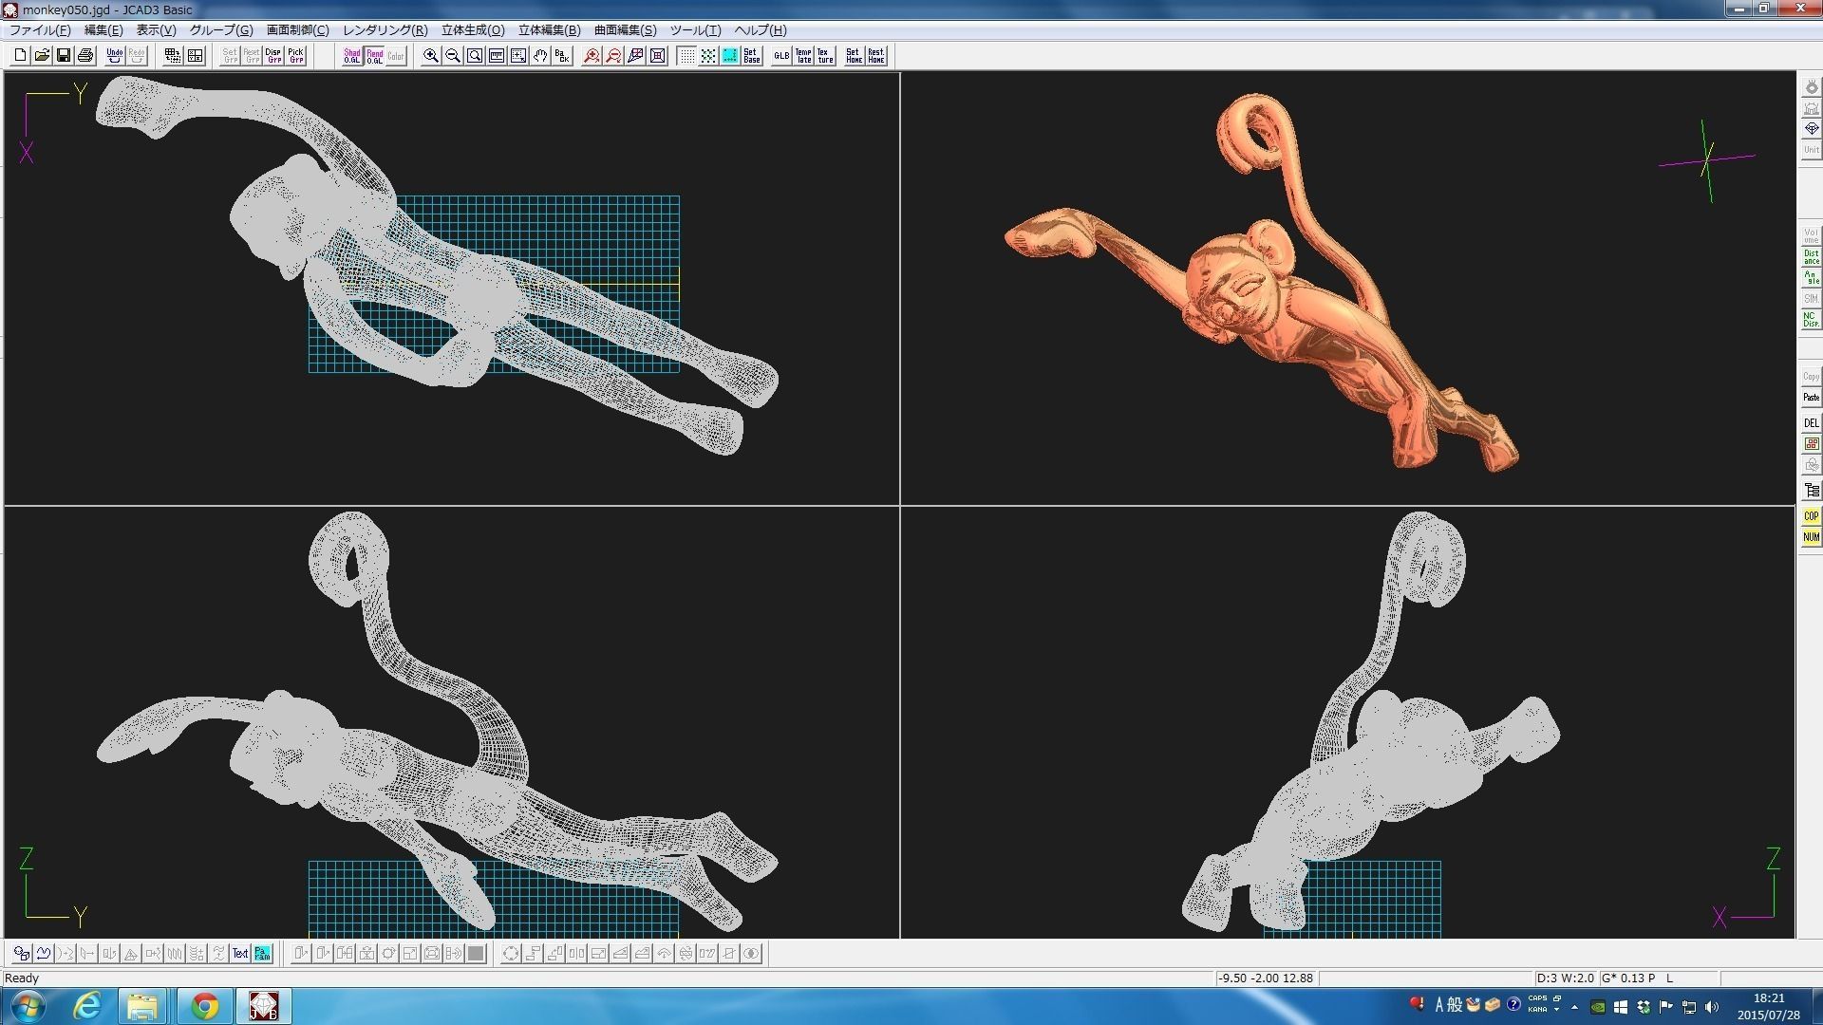This screenshot has width=1823, height=1025.
Task: Click the Pan hand tool icon
Action: click(x=540, y=56)
